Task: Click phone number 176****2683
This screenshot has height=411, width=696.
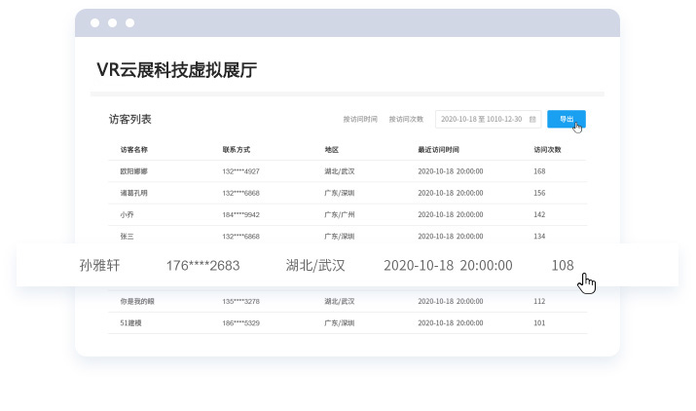Action: point(202,265)
